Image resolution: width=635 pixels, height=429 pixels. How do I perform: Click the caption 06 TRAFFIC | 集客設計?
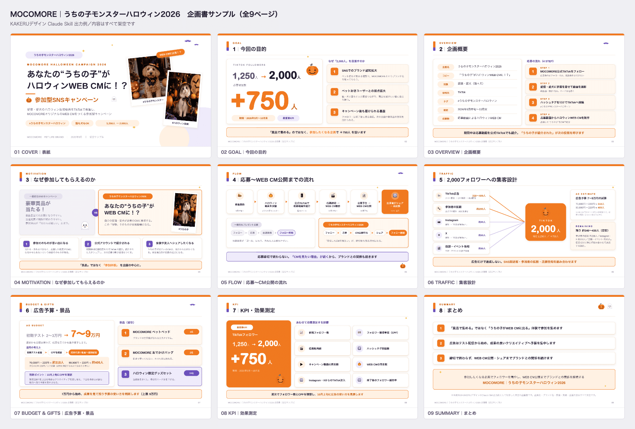pos(452,283)
